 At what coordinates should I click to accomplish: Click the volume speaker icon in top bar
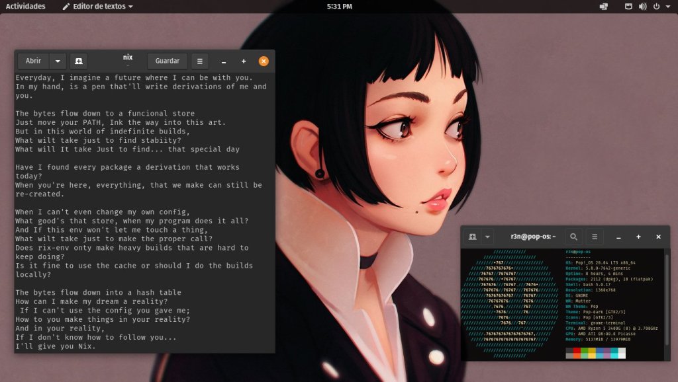coord(642,7)
